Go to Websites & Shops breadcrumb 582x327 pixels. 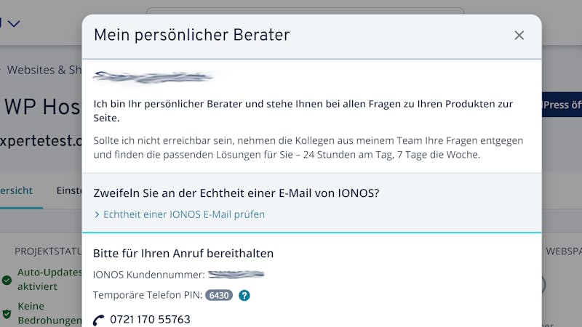coord(44,70)
